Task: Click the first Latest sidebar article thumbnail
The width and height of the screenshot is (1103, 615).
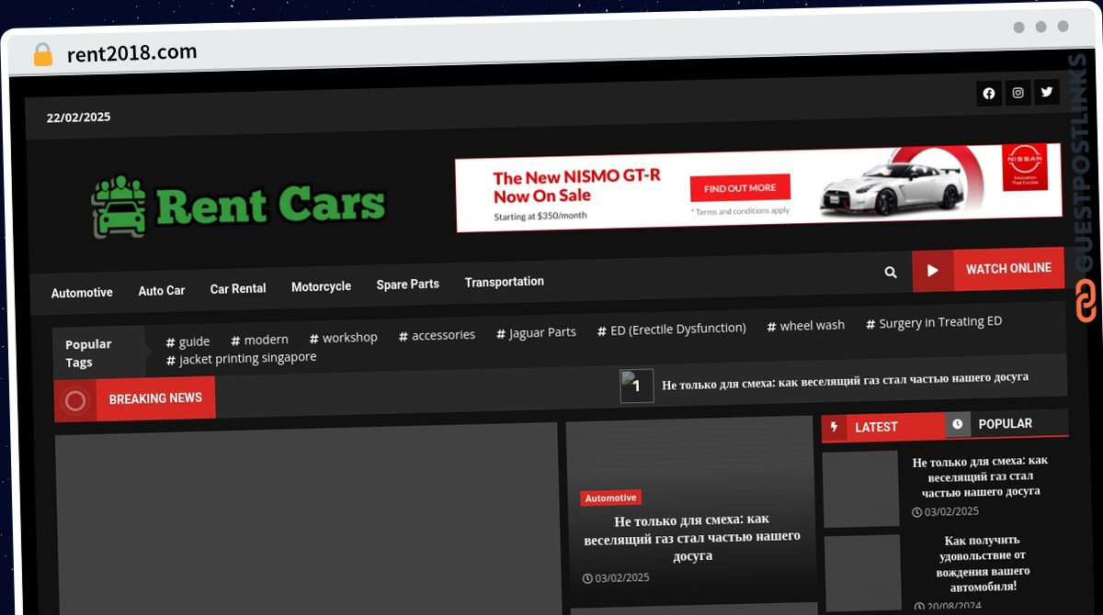Action: (x=860, y=488)
